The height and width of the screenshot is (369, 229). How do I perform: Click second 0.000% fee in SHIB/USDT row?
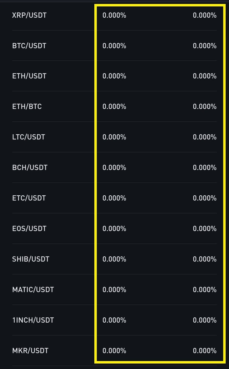point(205,259)
